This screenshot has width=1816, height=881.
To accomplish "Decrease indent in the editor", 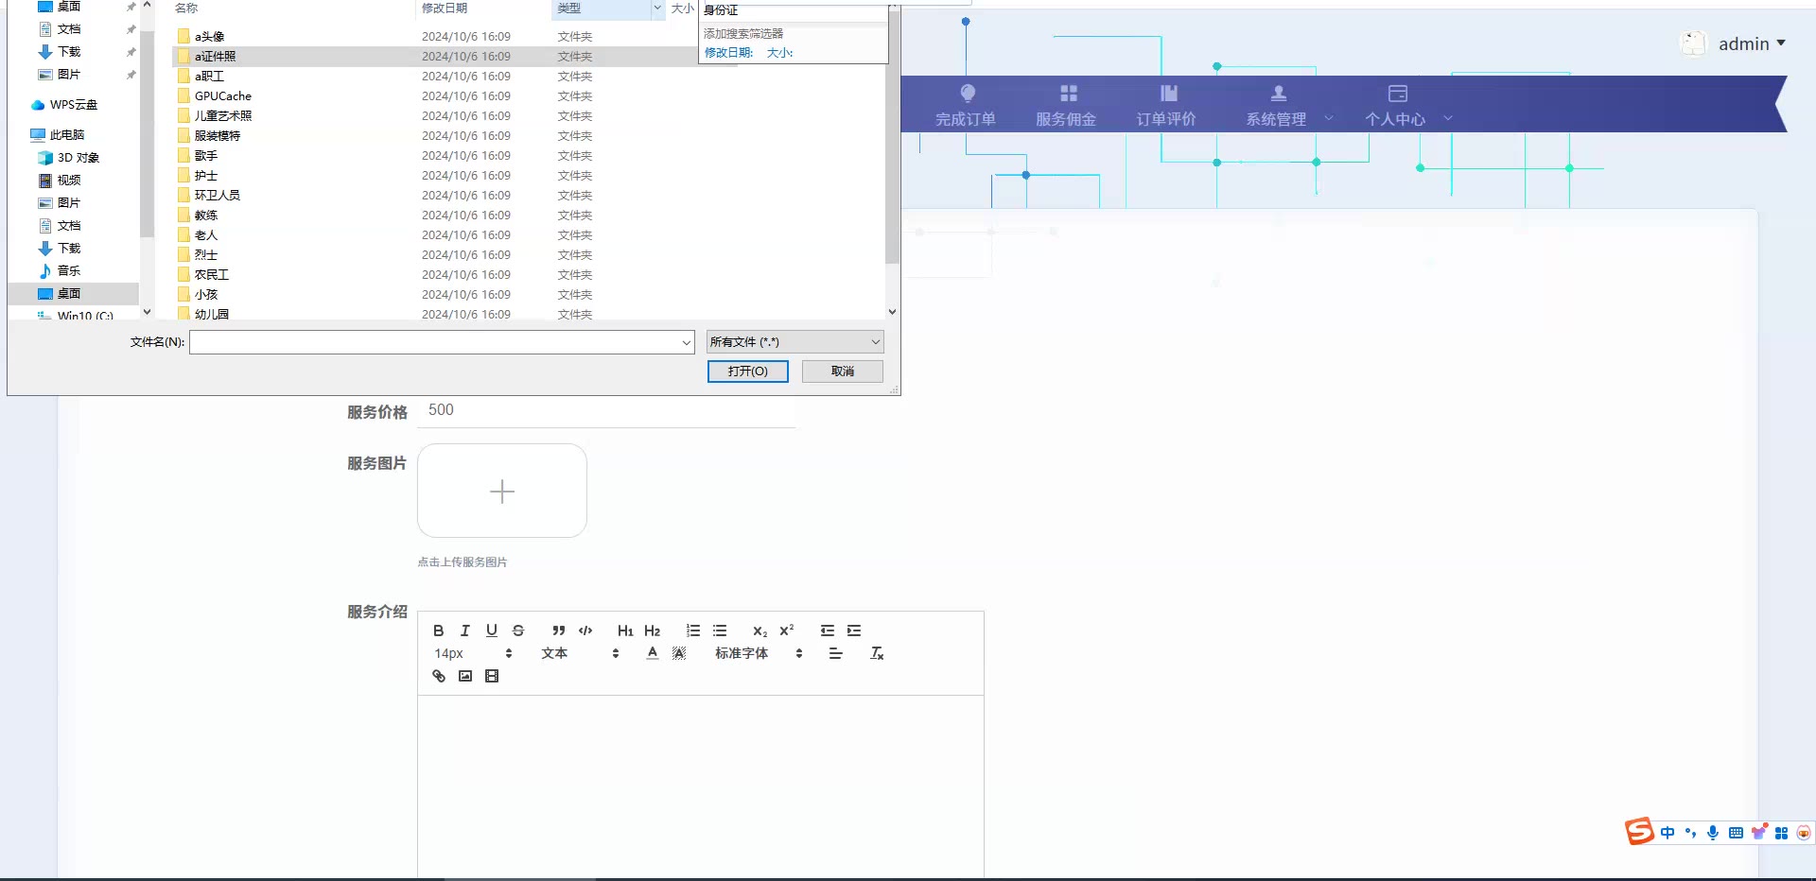I will point(828,631).
